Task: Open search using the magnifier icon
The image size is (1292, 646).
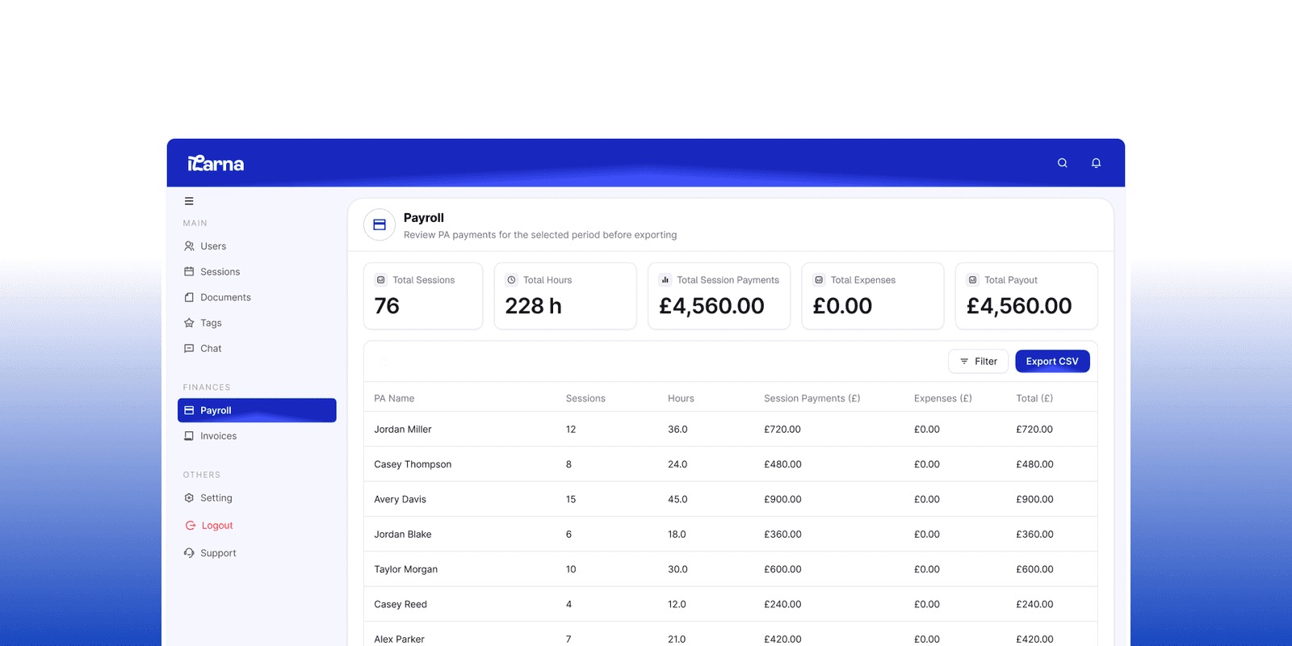Action: tap(1063, 163)
